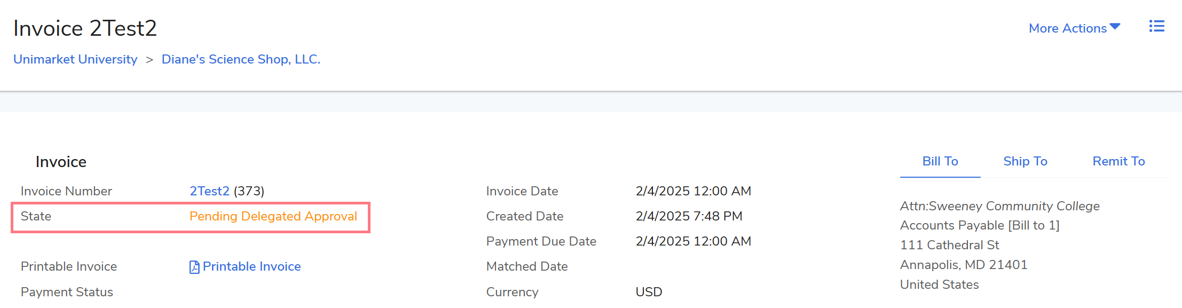Screen dimensions: 1182x308
Task: Switch to the Ship To tab
Action: pyautogui.click(x=1025, y=161)
